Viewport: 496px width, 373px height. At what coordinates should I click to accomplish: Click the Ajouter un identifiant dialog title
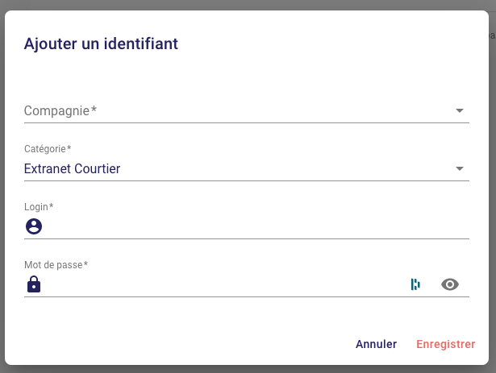point(101,44)
